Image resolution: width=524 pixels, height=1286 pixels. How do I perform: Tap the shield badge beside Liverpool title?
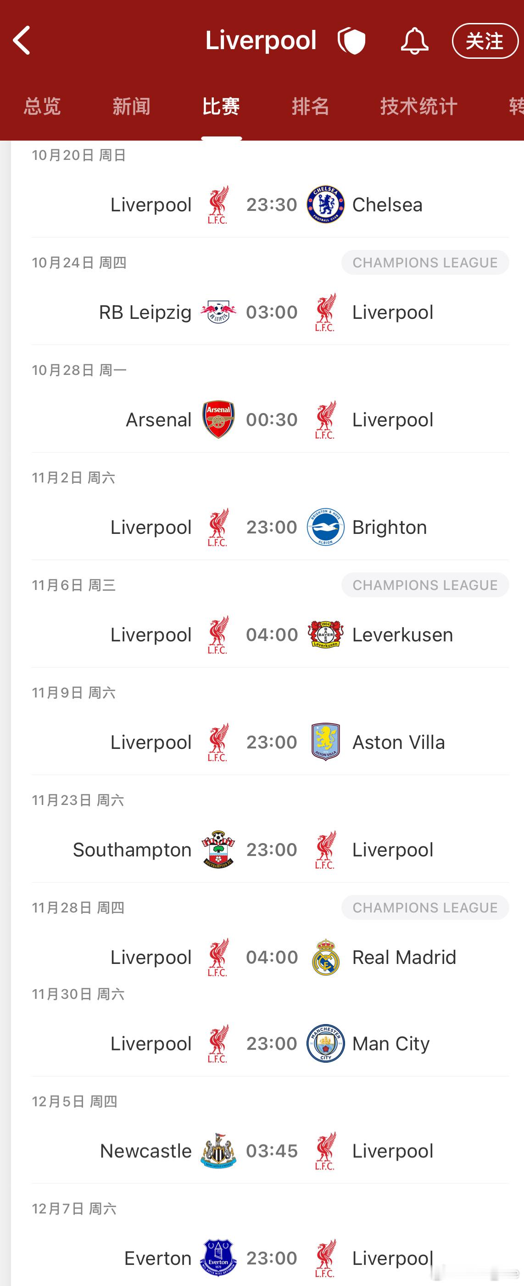click(x=351, y=41)
